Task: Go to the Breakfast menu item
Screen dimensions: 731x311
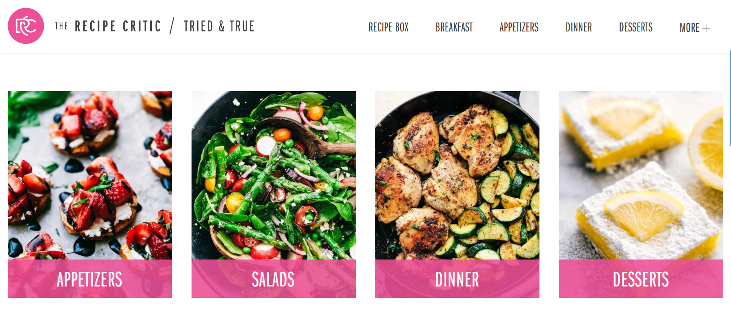Action: 454,27
